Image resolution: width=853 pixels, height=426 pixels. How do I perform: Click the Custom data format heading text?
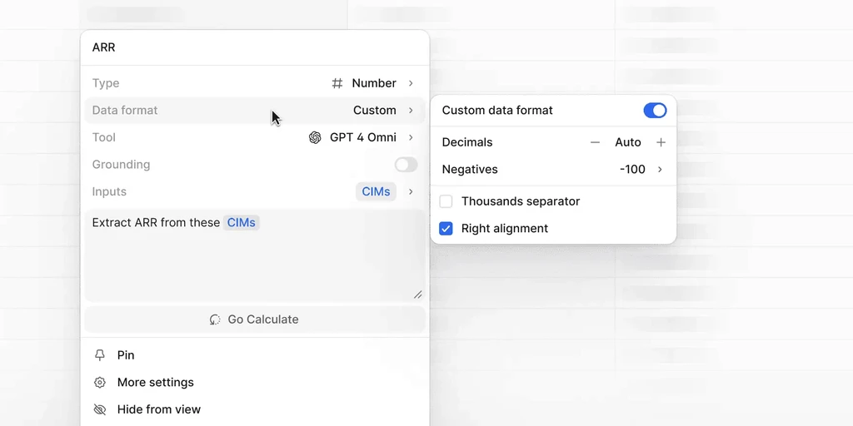[x=497, y=111]
